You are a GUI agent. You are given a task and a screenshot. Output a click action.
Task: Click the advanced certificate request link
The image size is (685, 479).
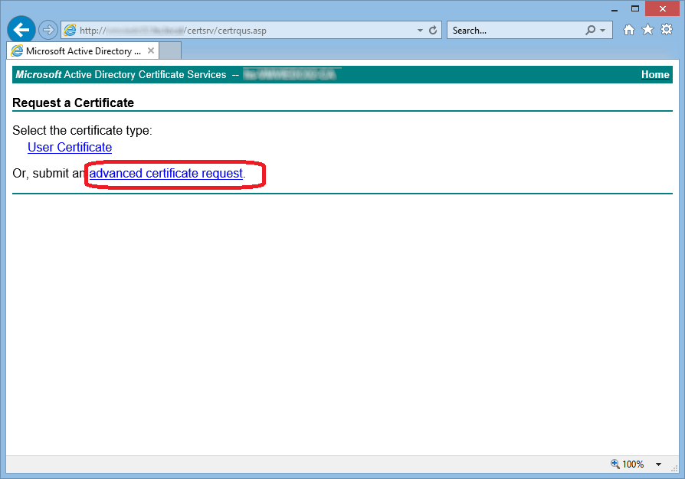[x=166, y=174]
